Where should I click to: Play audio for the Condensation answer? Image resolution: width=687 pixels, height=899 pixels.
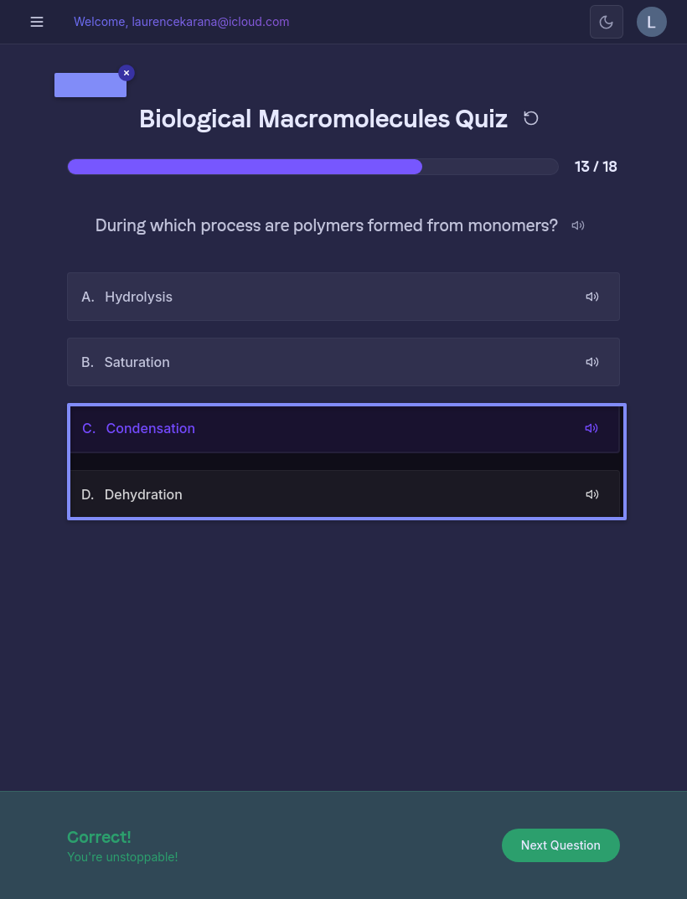(591, 428)
